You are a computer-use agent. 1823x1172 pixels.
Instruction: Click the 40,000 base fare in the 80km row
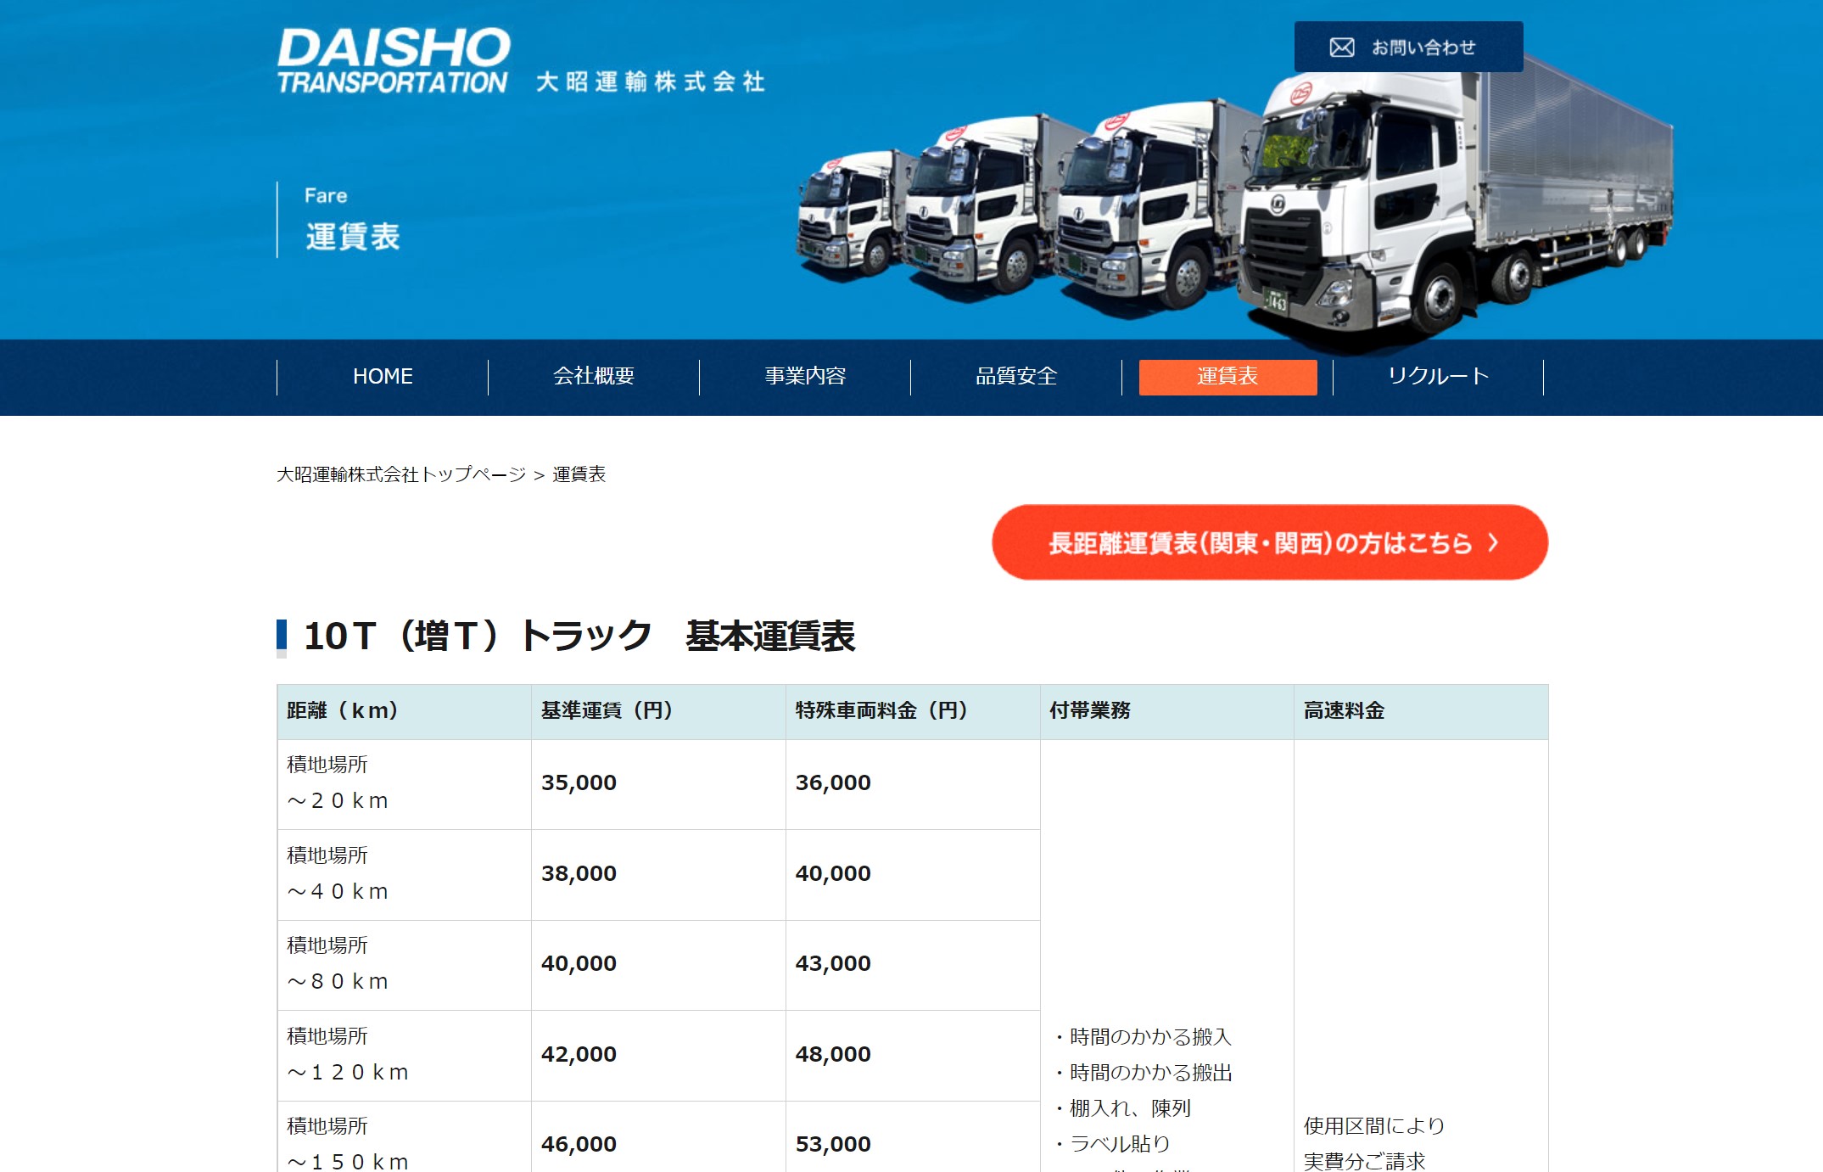(x=579, y=963)
